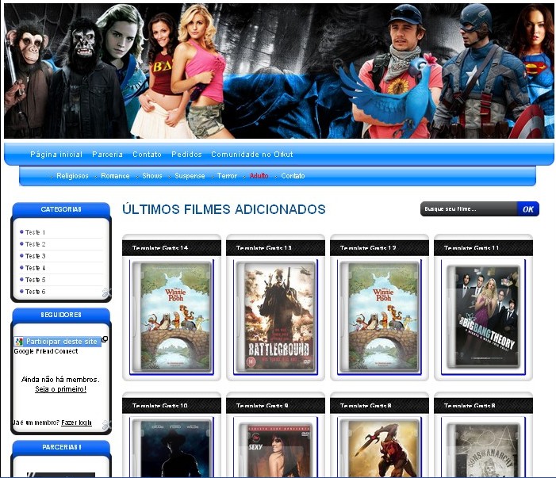The width and height of the screenshot is (556, 478).
Task: Select the Shows category tab
Action: click(x=152, y=176)
